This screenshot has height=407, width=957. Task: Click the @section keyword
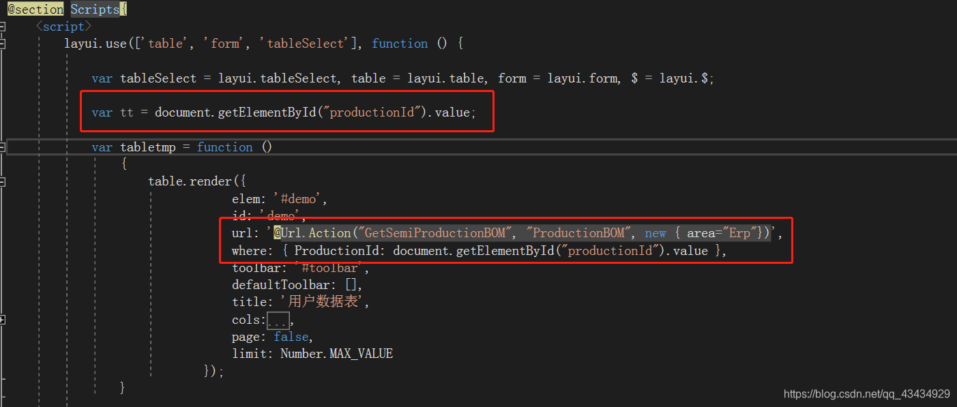pos(35,10)
